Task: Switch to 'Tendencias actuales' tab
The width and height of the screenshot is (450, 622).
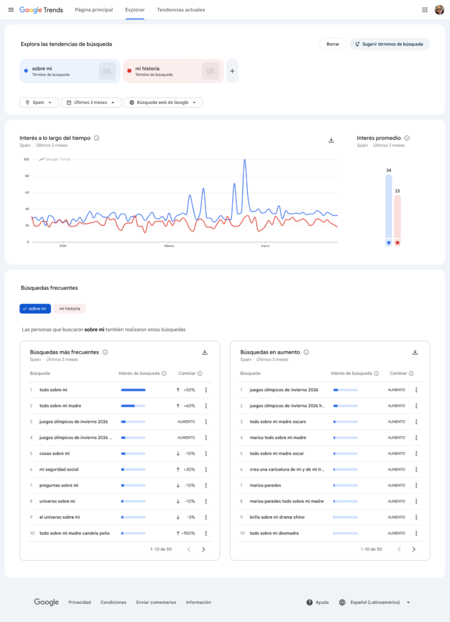Action: click(x=181, y=10)
